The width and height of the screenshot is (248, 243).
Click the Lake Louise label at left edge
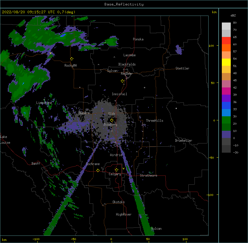click(x=5, y=140)
